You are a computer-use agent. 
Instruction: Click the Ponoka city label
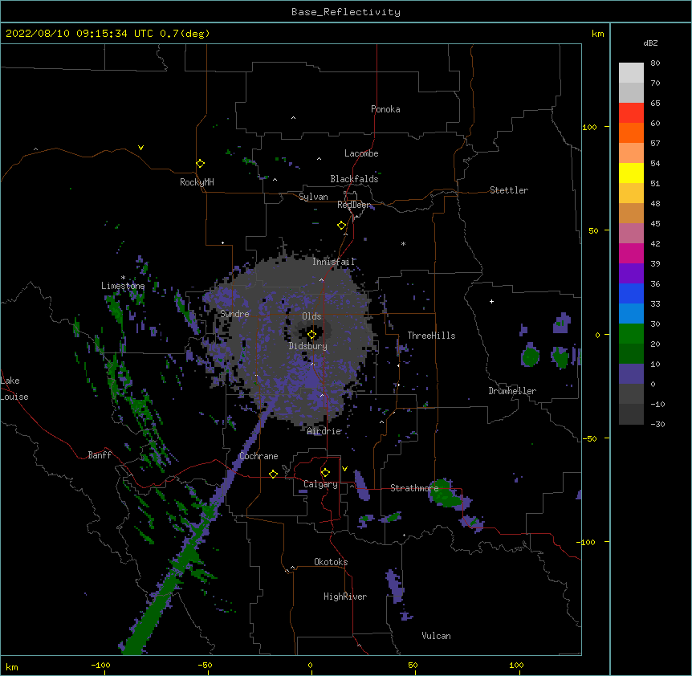(x=385, y=109)
